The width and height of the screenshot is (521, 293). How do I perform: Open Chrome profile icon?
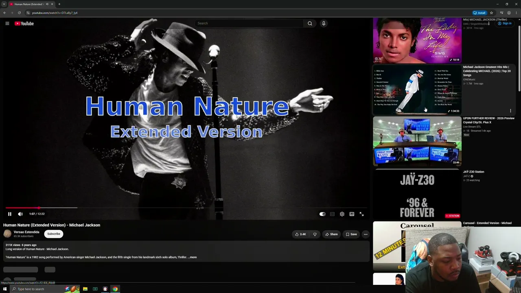click(509, 13)
